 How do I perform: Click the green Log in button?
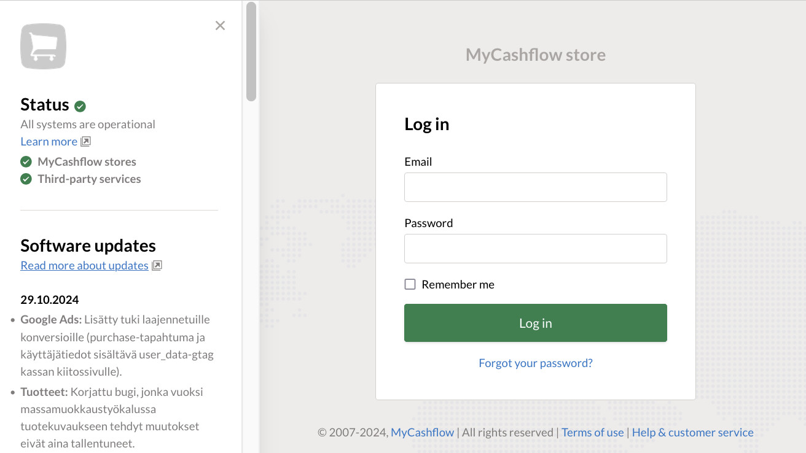(536, 323)
